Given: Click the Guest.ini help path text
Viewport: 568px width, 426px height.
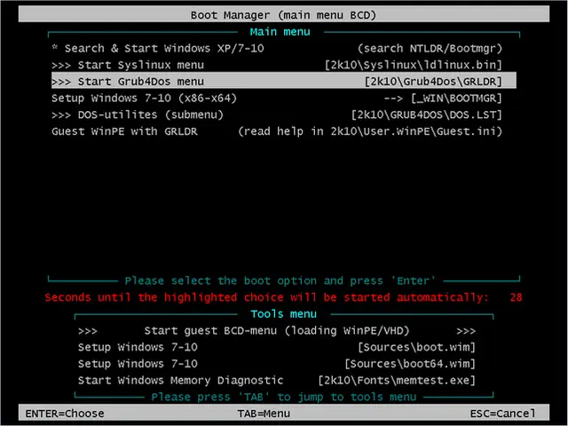Looking at the screenshot, I should click(370, 131).
